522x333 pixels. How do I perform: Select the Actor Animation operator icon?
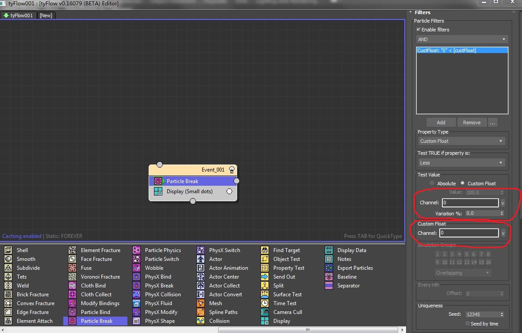click(200, 268)
